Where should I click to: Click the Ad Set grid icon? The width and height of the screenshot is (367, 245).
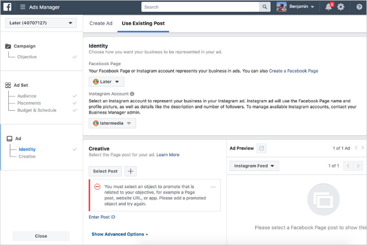pos(8,85)
